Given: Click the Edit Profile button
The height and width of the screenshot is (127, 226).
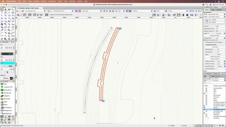Looking at the screenshot, I should click(x=215, y=47).
